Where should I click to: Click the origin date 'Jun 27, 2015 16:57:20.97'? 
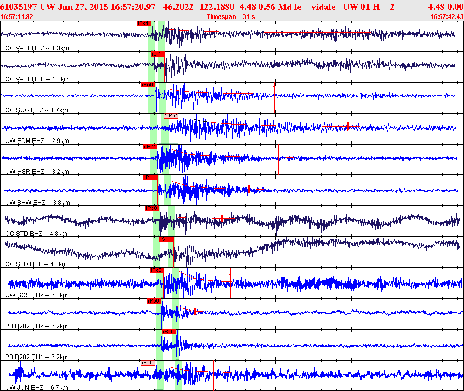click(x=107, y=7)
